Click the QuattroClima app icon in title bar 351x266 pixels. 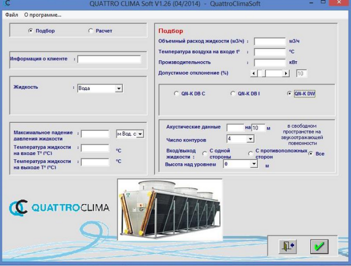pos(5,4)
